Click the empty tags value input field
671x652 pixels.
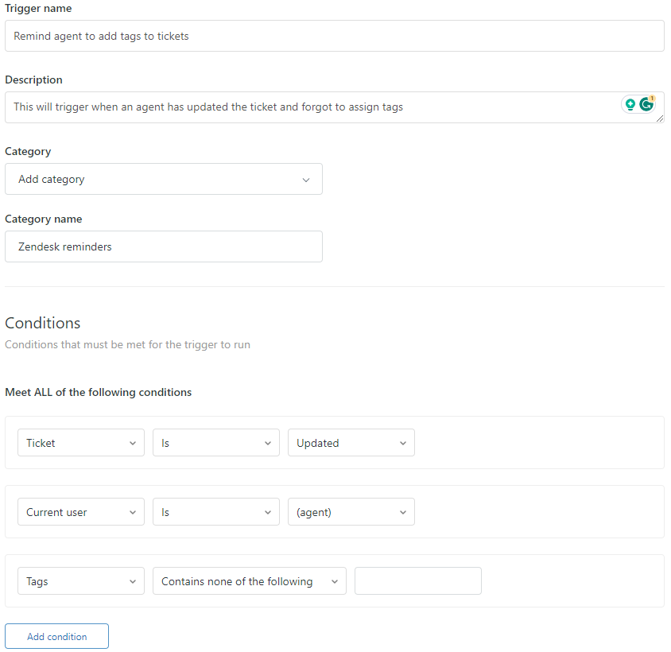point(417,580)
